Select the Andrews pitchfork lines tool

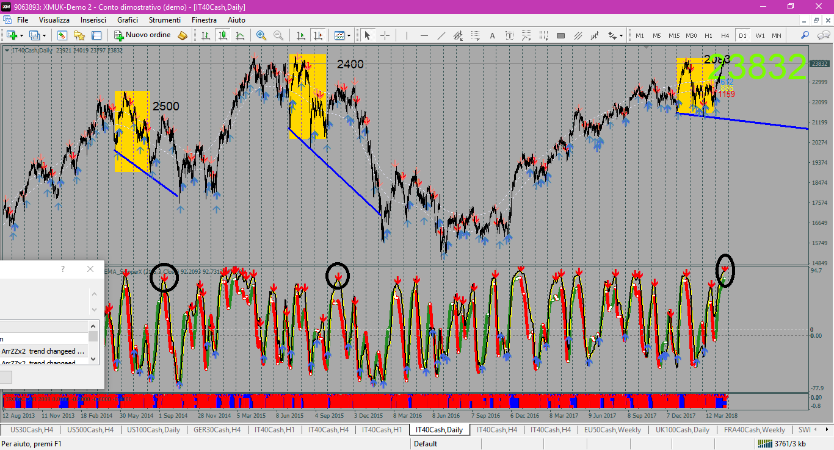[x=578, y=35]
